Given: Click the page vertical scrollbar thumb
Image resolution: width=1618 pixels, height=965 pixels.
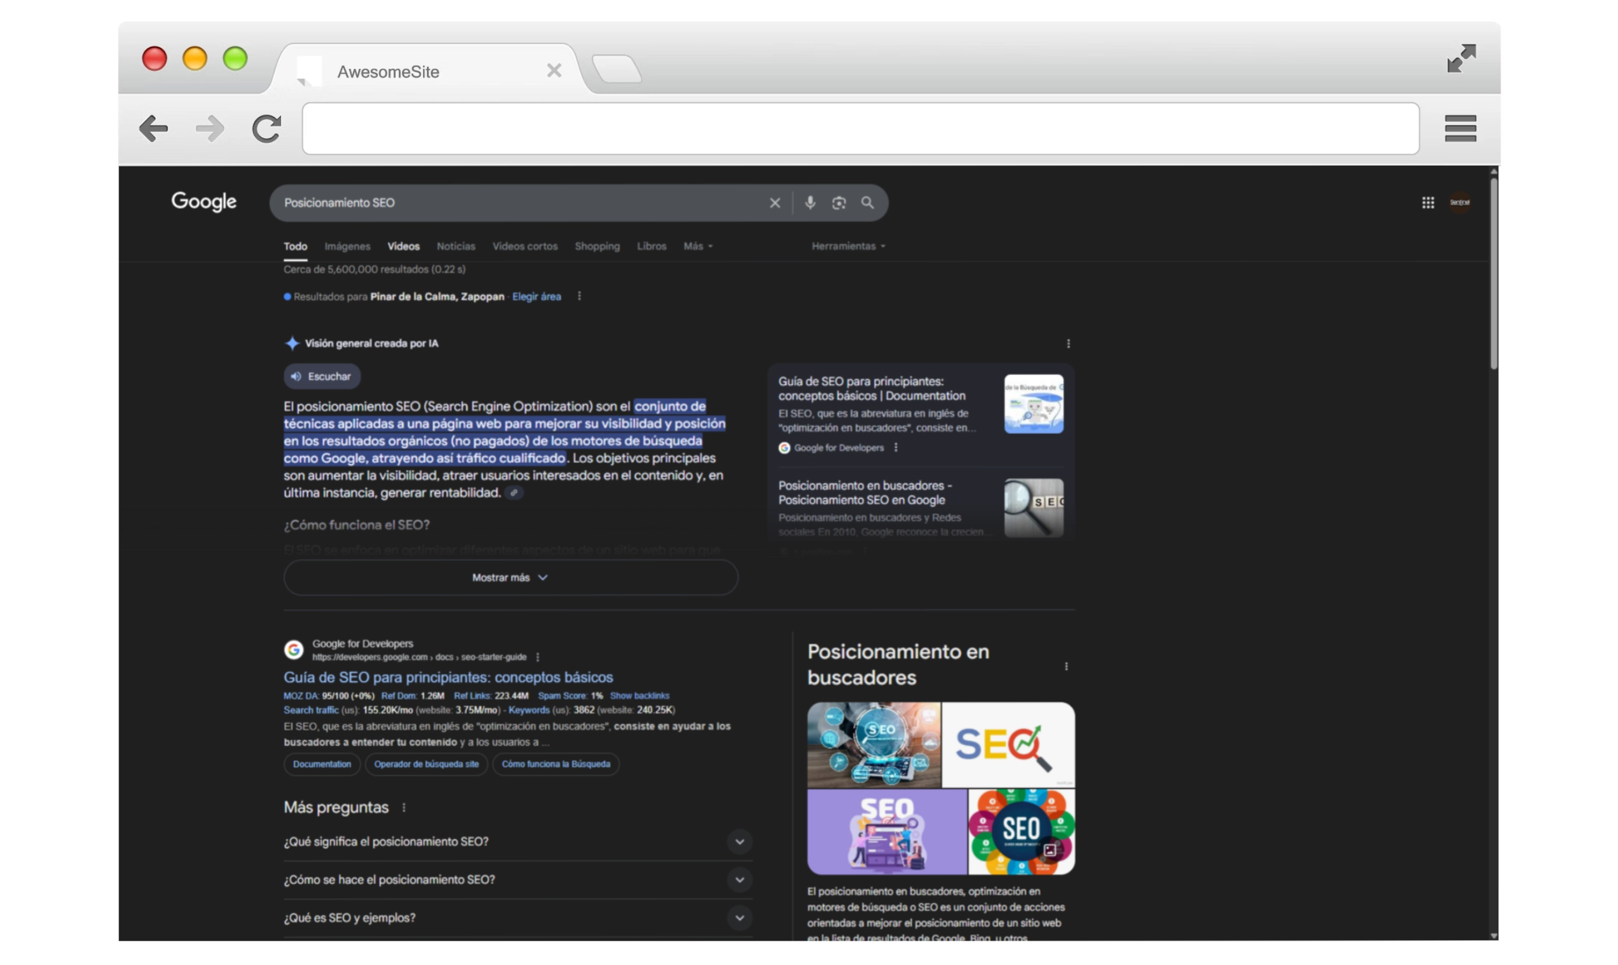Looking at the screenshot, I should coord(1493,273).
